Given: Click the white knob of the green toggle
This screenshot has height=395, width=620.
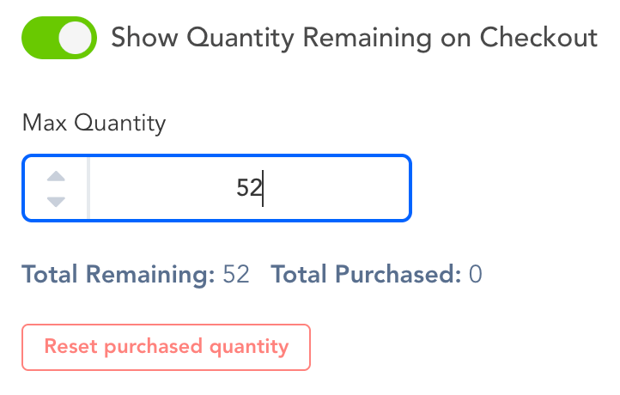Looking at the screenshot, I should coord(77,38).
